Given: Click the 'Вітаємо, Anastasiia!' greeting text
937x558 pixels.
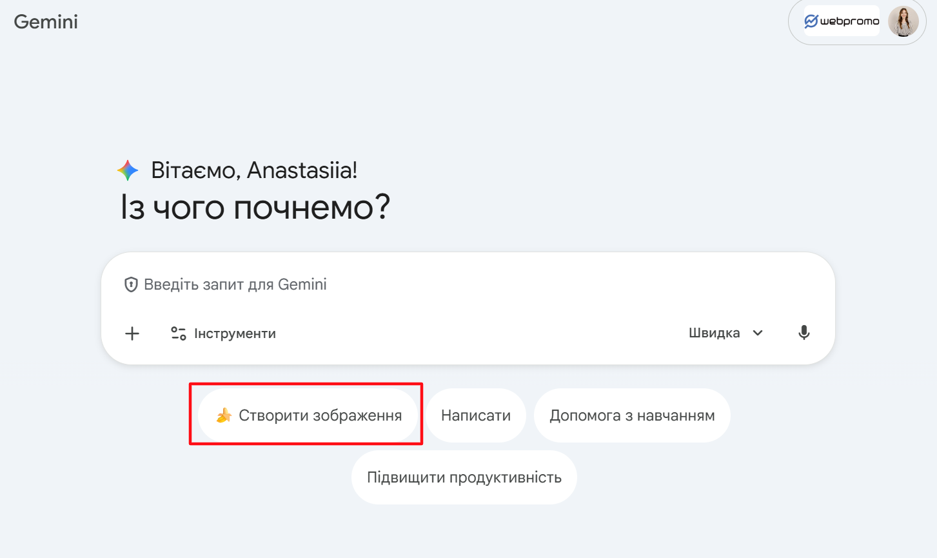Looking at the screenshot, I should click(254, 170).
